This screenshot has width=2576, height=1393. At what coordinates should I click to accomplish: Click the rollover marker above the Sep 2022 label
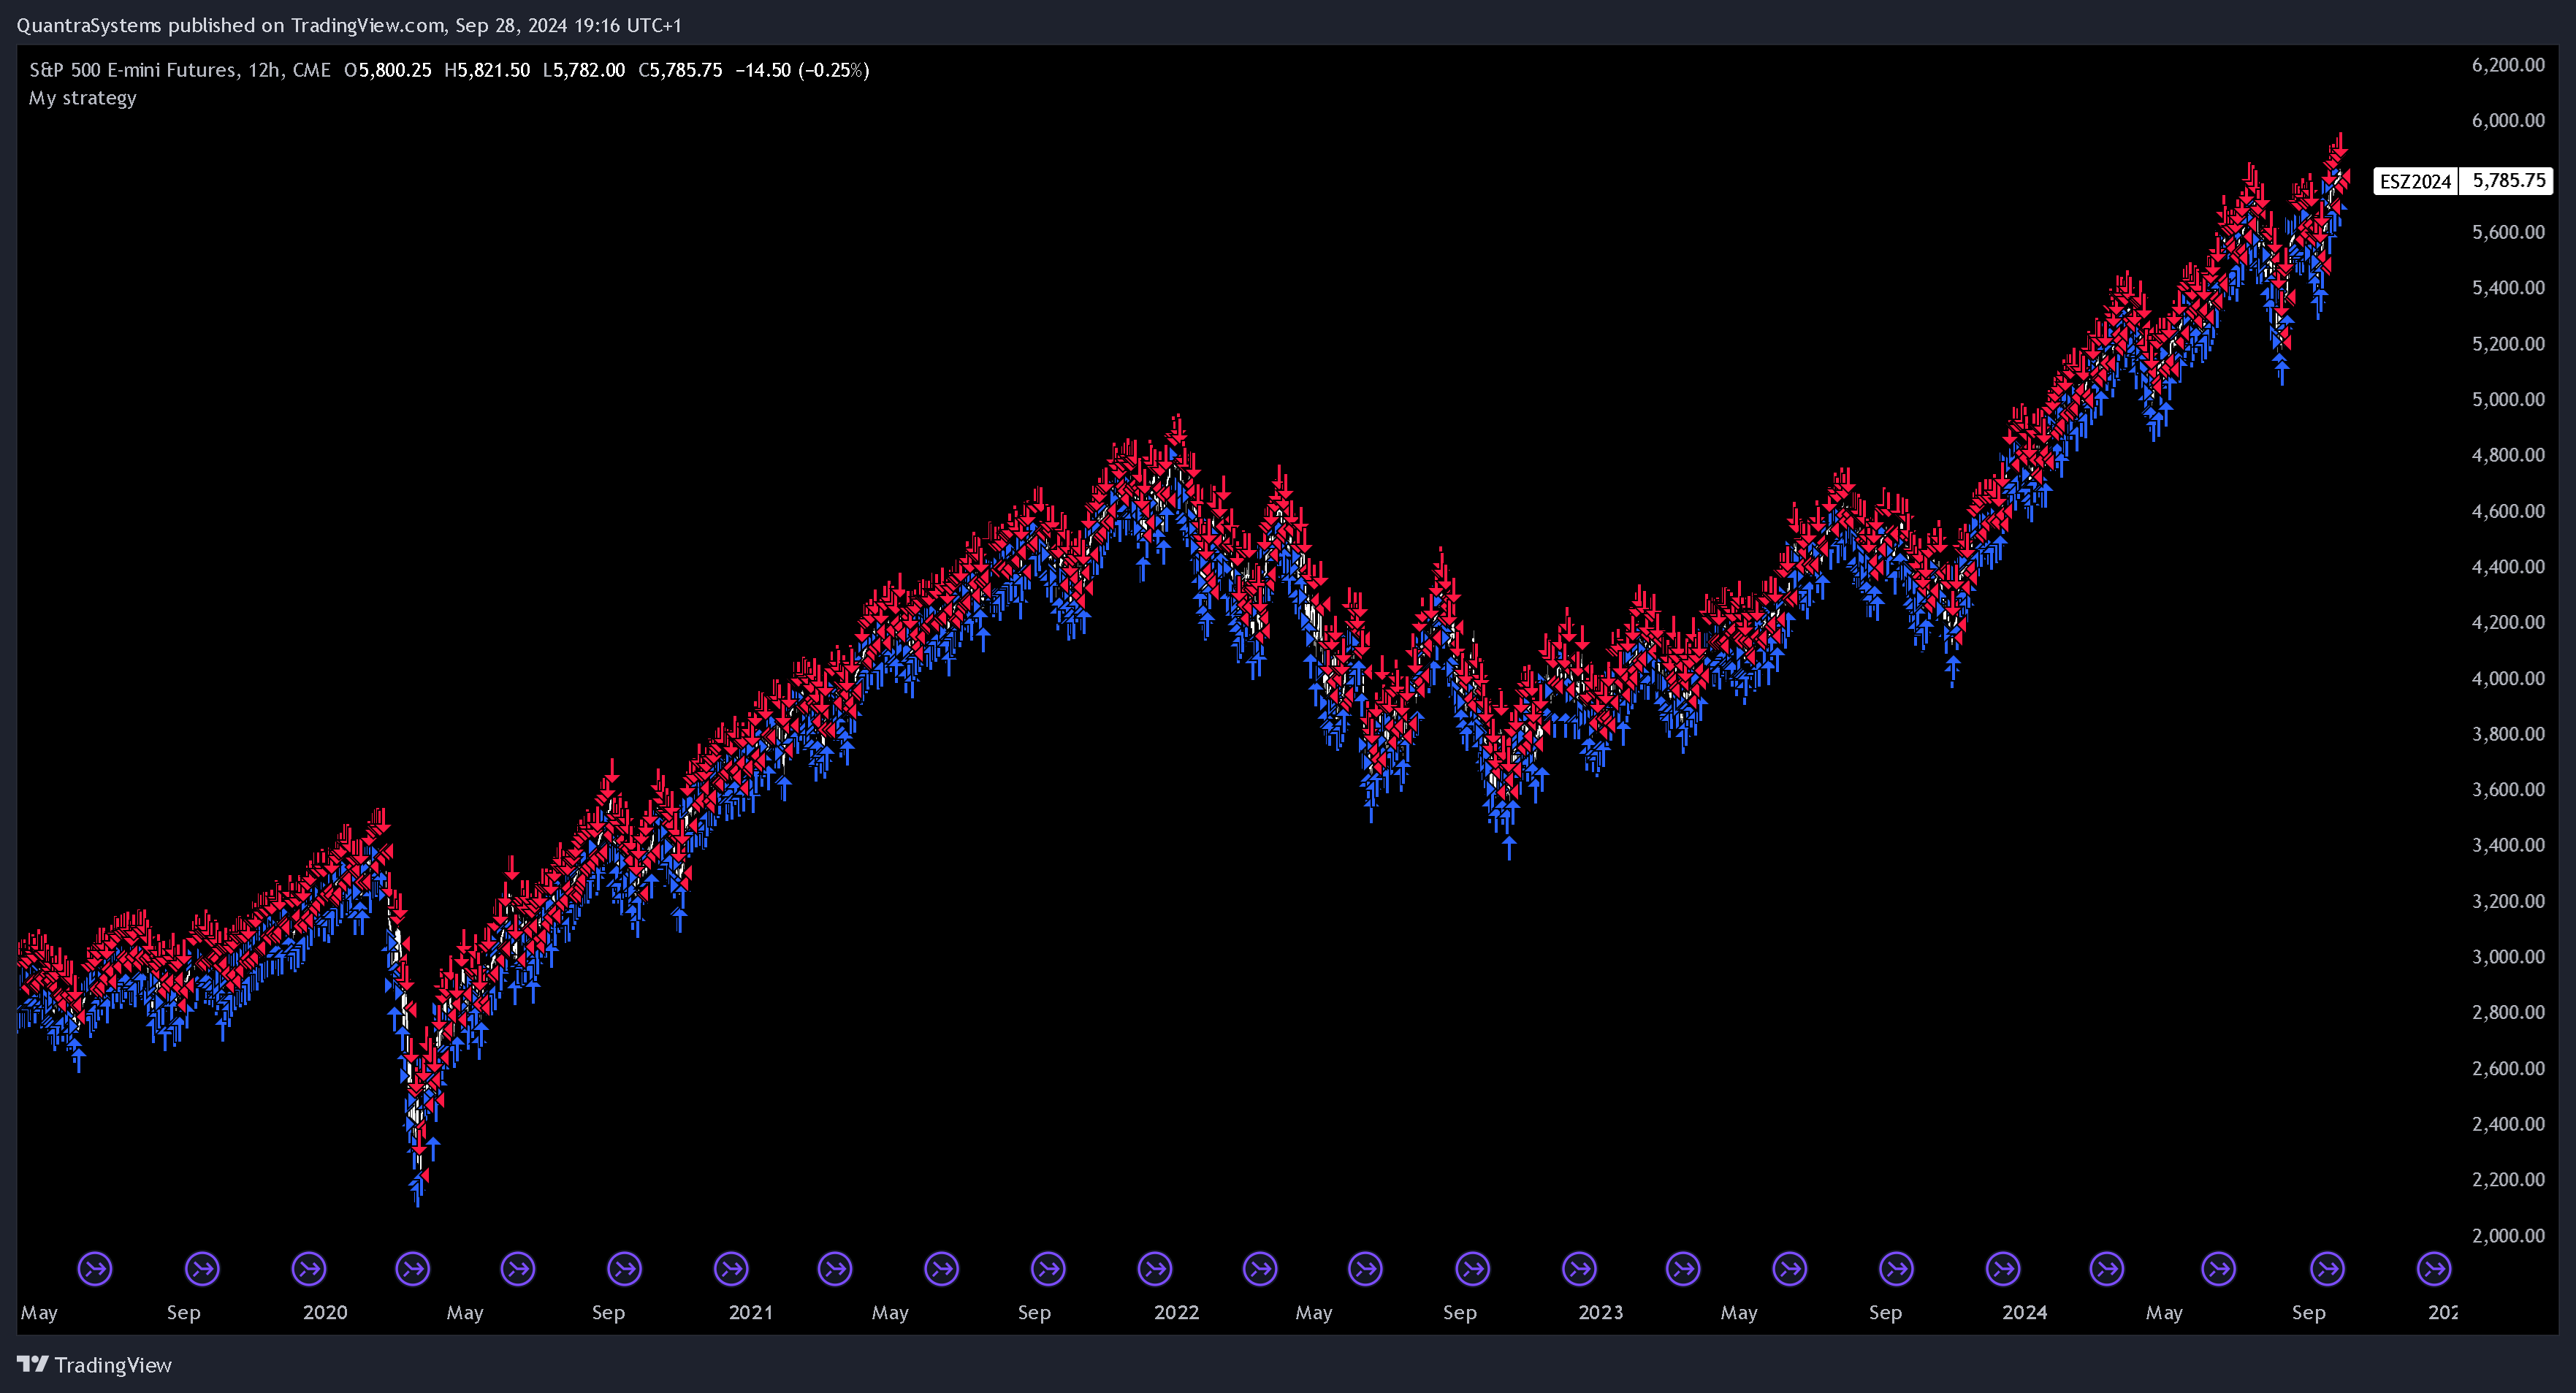(x=1473, y=1269)
